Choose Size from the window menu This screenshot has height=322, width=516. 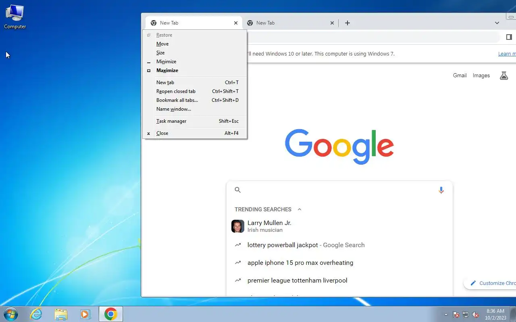tap(195, 53)
